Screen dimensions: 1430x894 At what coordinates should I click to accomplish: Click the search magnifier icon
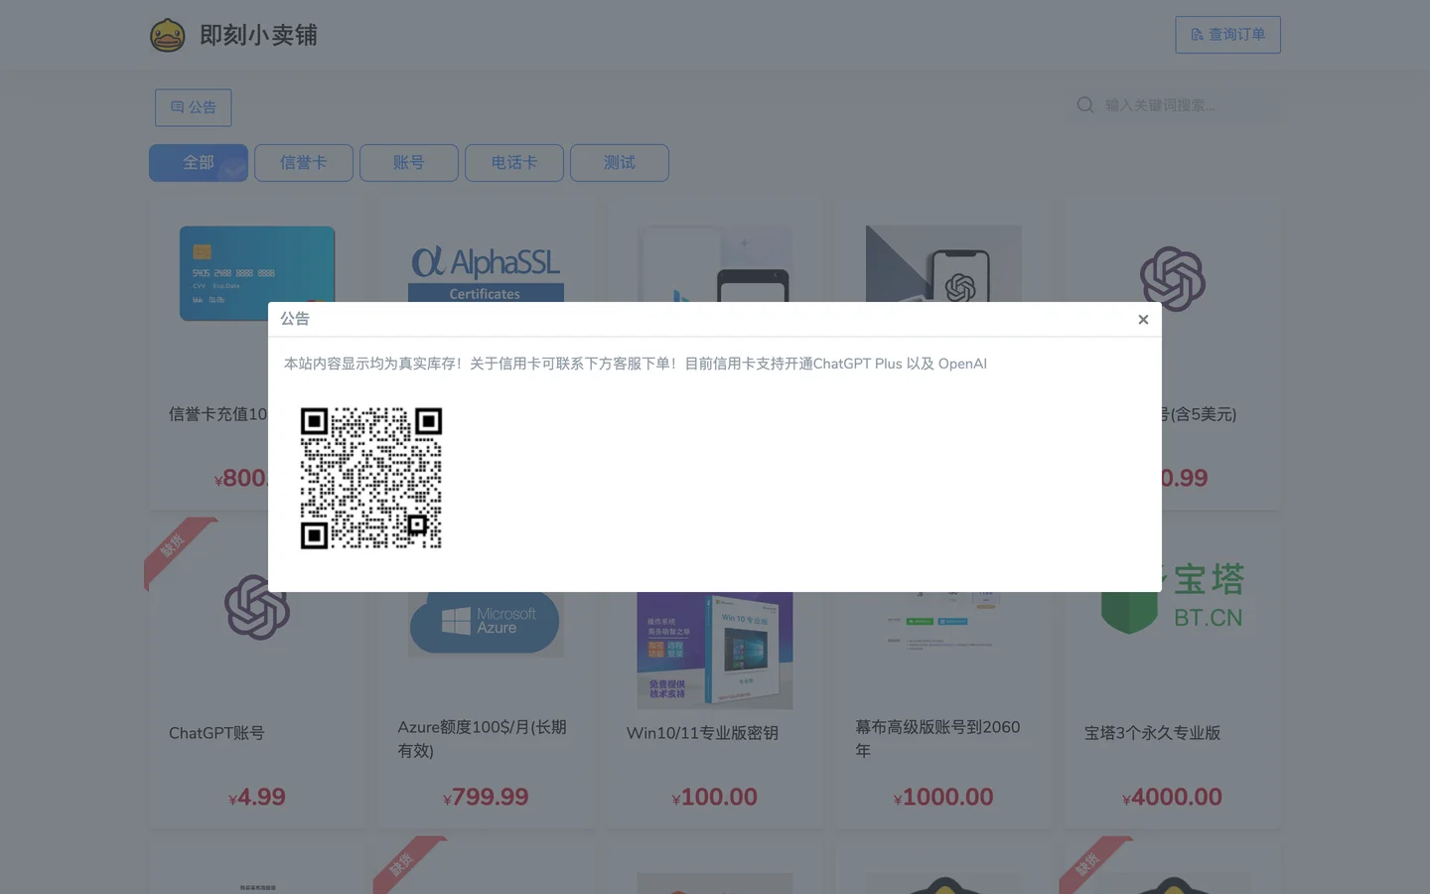coord(1085,105)
